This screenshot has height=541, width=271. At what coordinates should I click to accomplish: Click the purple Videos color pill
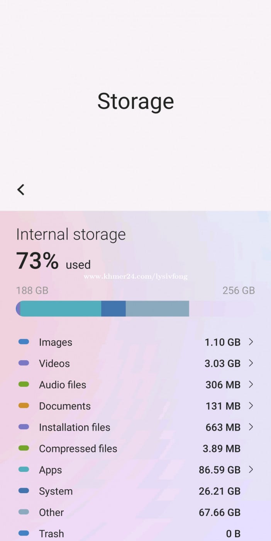[24, 363]
